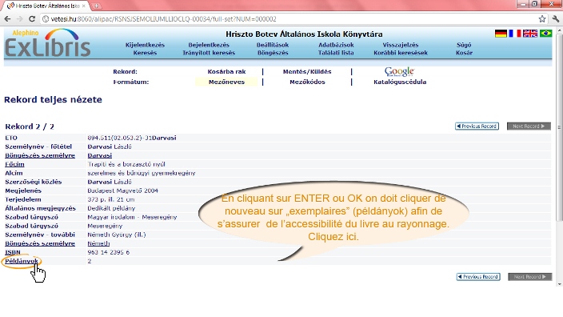Select Katalóguscédula format

pyautogui.click(x=400, y=82)
